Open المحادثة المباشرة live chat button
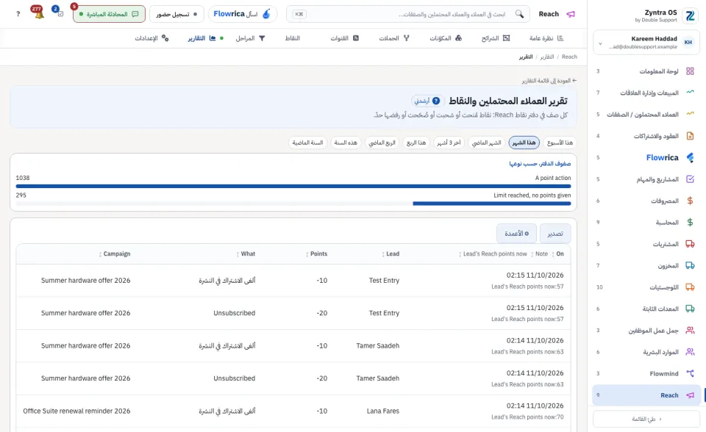 click(109, 14)
